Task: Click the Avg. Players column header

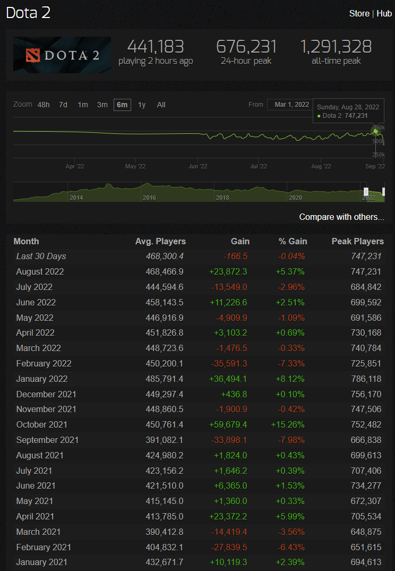Action: pyautogui.click(x=160, y=242)
